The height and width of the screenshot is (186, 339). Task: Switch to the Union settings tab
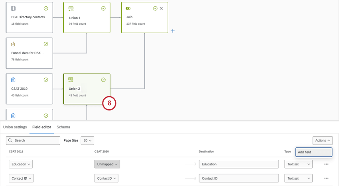pyautogui.click(x=15, y=127)
